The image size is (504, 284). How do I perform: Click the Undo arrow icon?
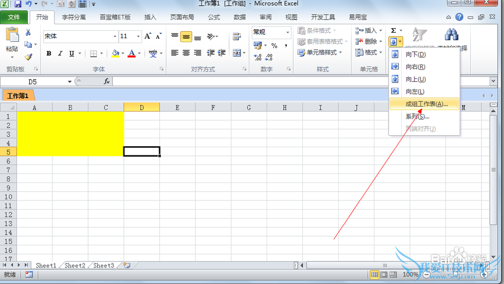click(28, 4)
